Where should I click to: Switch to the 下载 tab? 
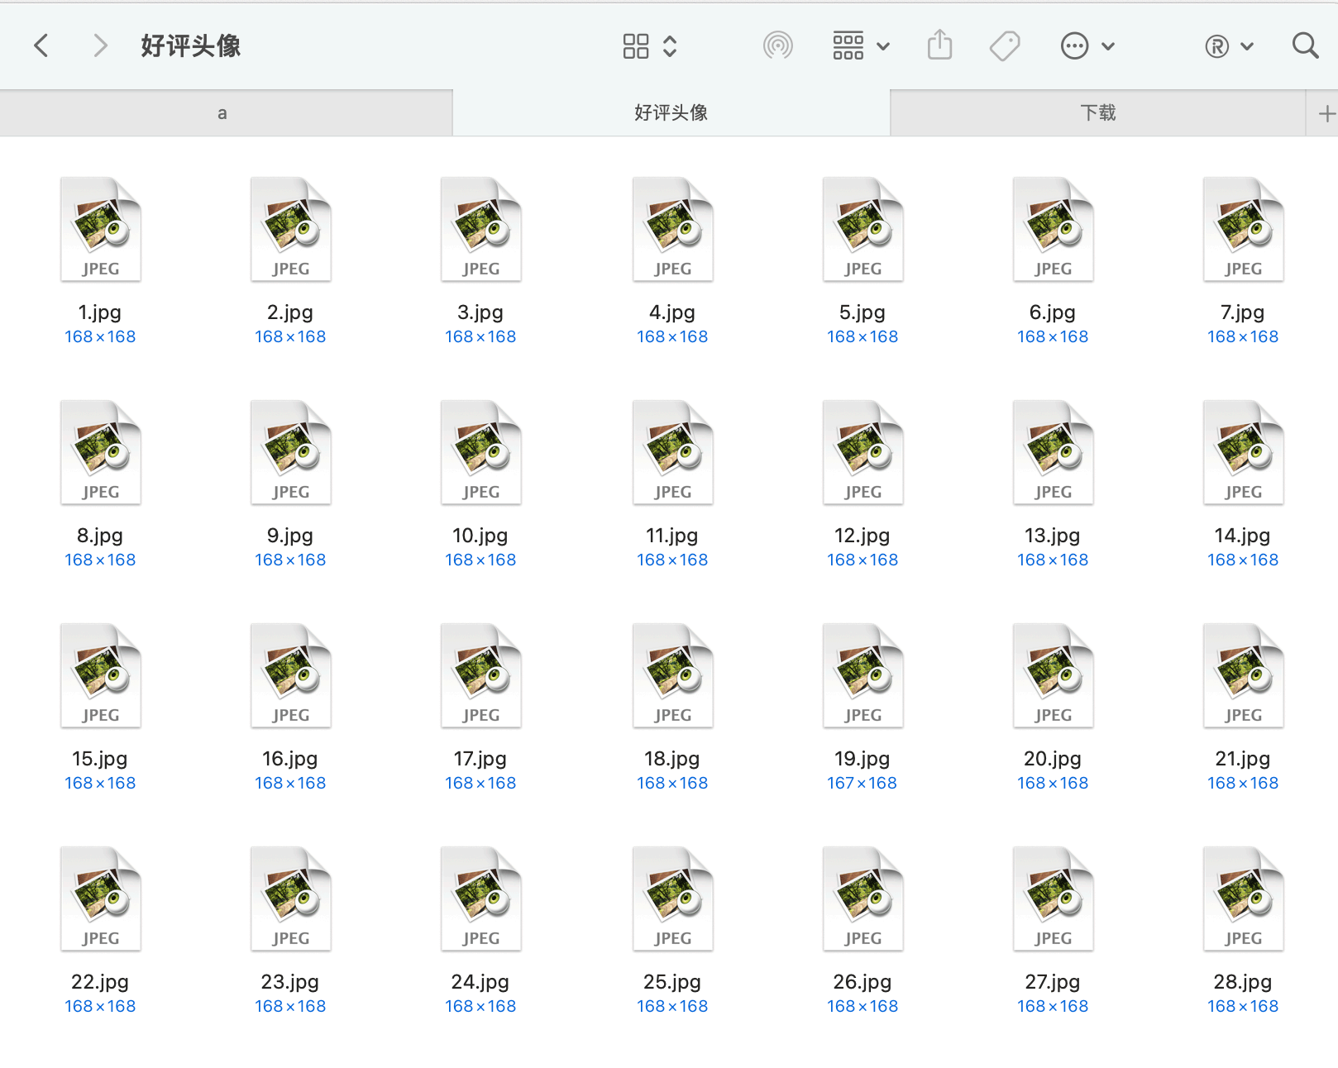(x=1098, y=113)
